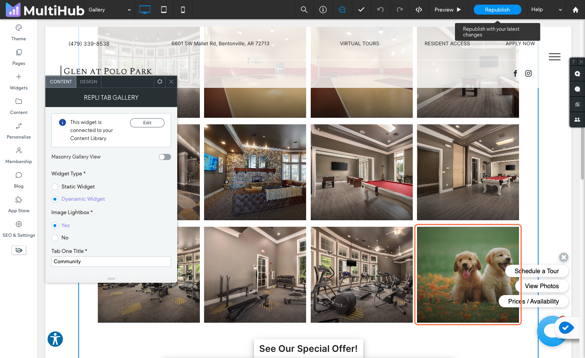The height and width of the screenshot is (358, 585).
Task: Switch to the CONTENT tab
Action: (61, 82)
